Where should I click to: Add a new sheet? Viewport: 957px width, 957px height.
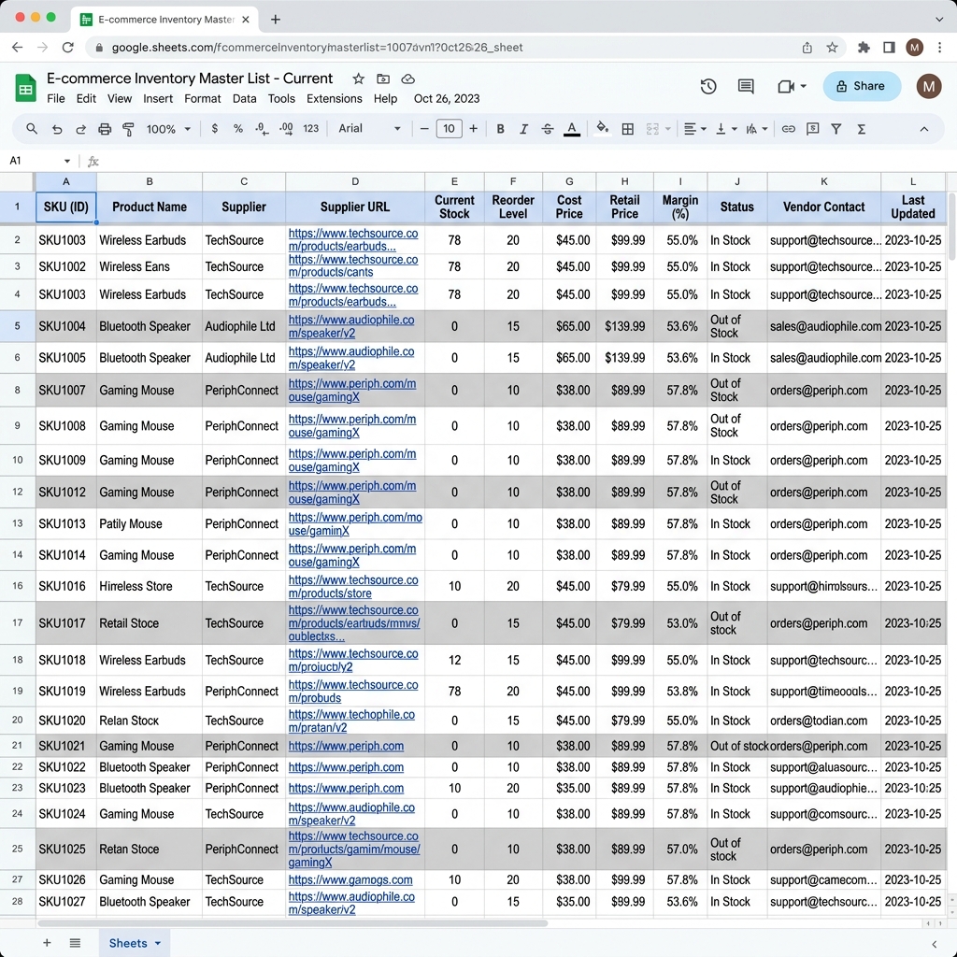click(x=47, y=943)
